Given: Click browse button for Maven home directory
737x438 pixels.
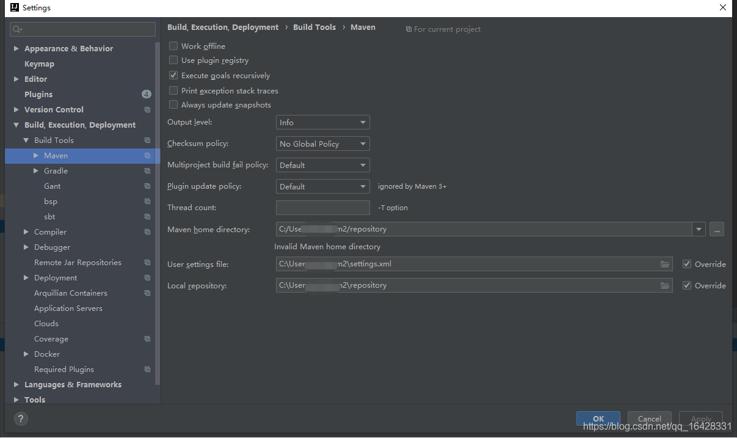Looking at the screenshot, I should (x=717, y=229).
